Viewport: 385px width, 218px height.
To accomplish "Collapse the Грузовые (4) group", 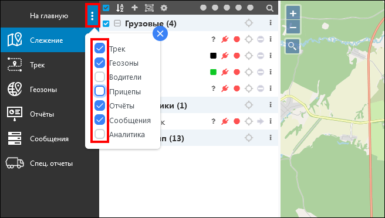I will [x=117, y=23].
